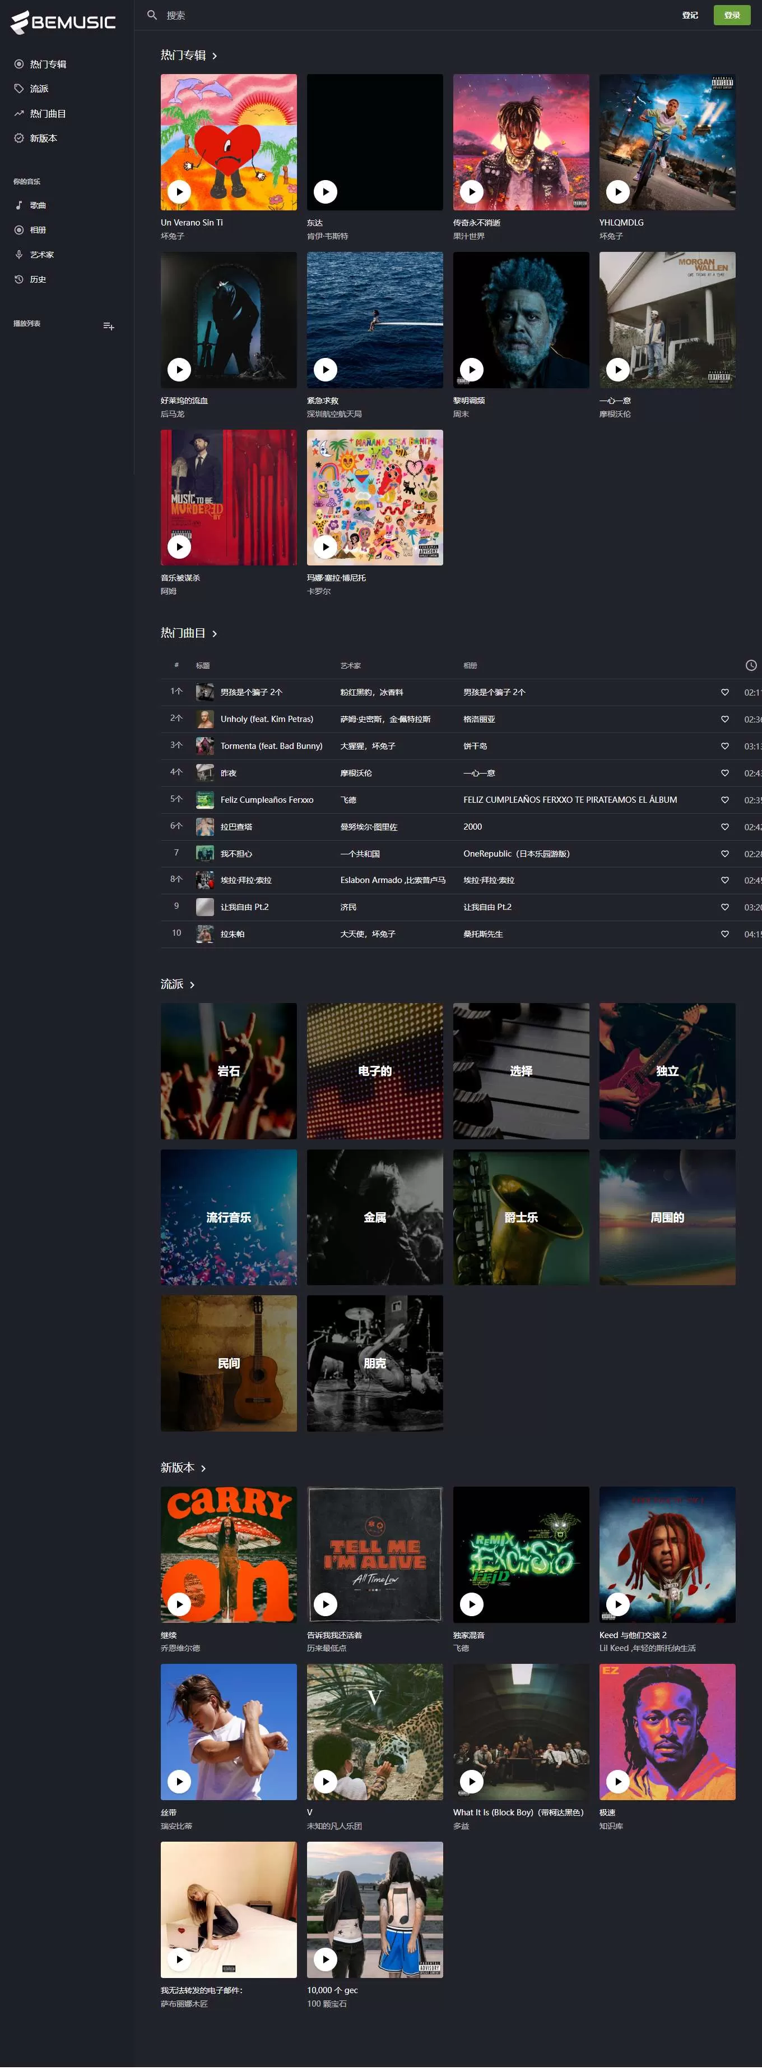This screenshot has width=762, height=2070.
Task: Play the 独家混音 release
Action: pyautogui.click(x=471, y=1604)
